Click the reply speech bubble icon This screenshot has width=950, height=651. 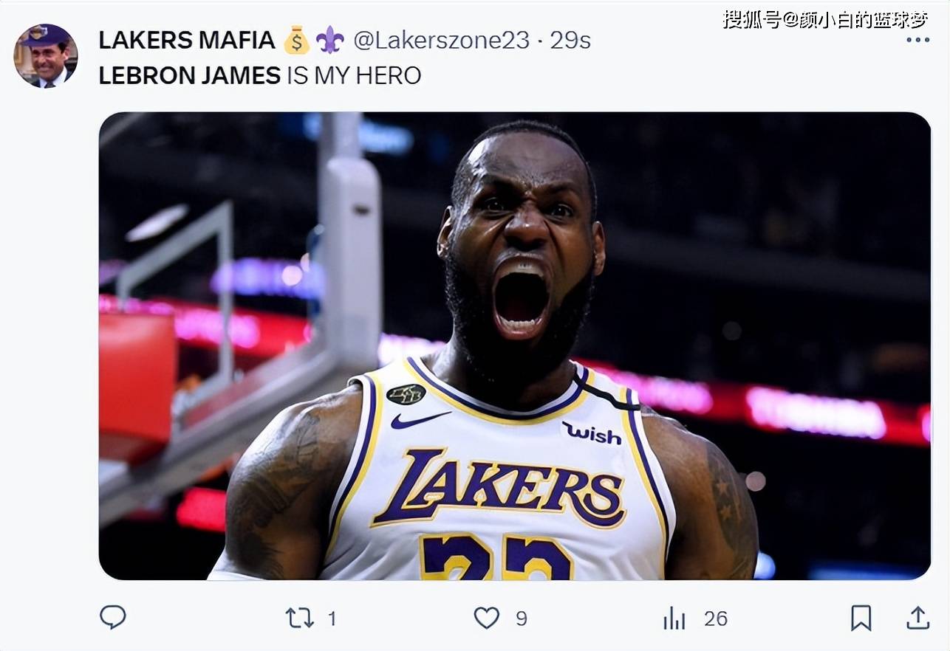112,617
